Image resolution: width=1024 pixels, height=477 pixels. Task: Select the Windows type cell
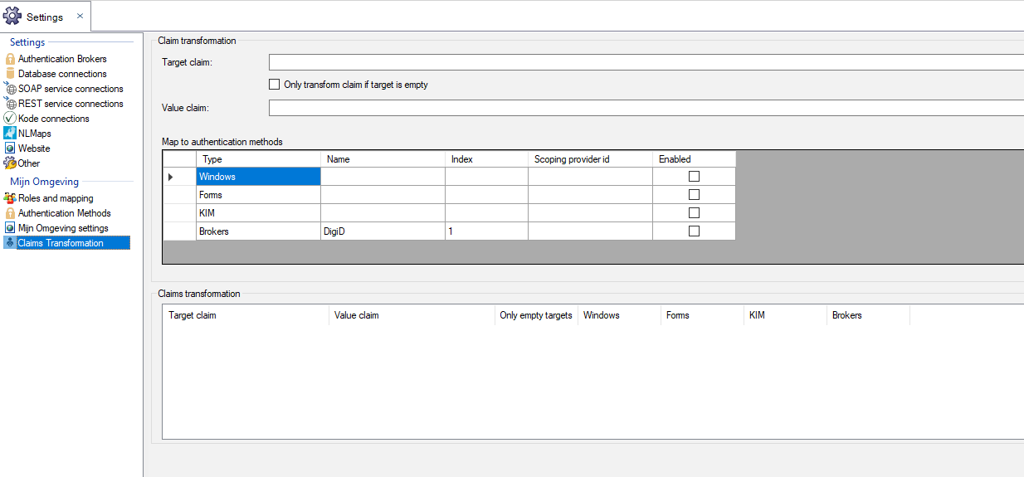click(258, 177)
